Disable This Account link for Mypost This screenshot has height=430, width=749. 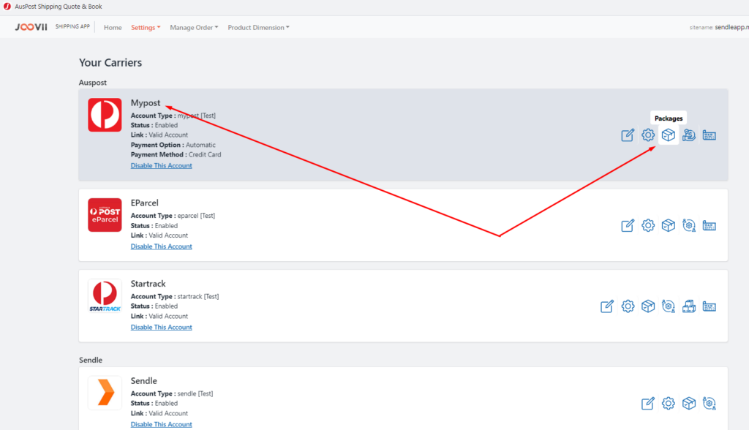coord(162,166)
